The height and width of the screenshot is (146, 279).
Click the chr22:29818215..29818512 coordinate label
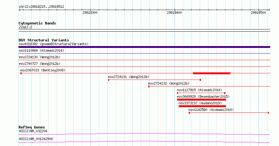coord(41,7)
